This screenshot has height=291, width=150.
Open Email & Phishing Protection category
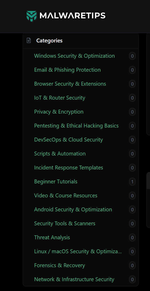tap(67, 70)
